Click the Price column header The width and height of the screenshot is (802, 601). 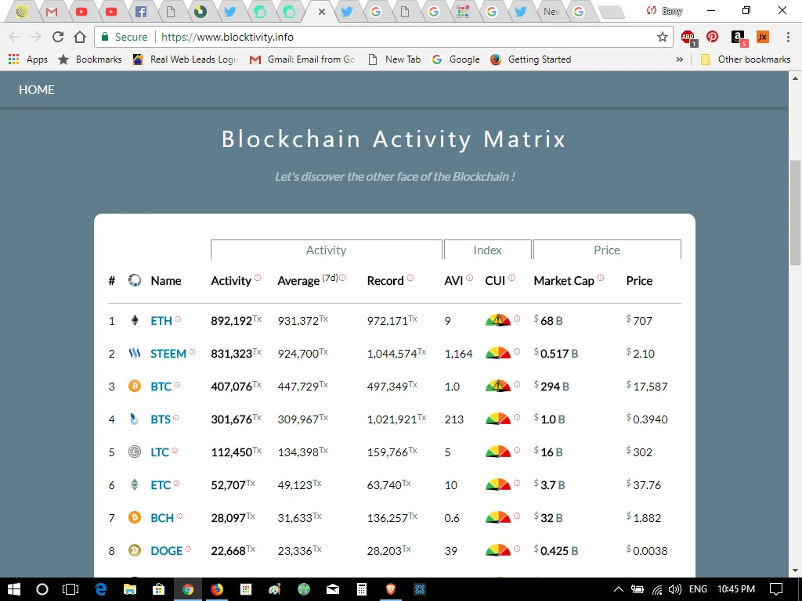pyautogui.click(x=639, y=281)
